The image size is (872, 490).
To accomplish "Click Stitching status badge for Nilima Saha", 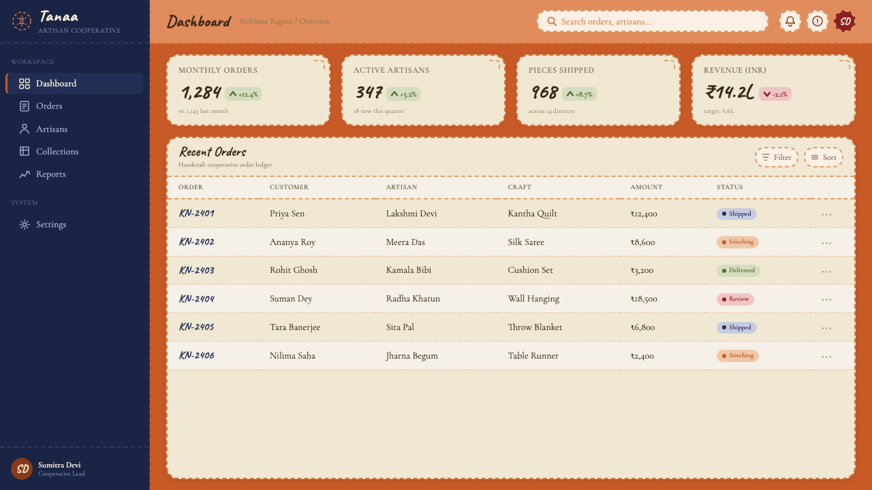I will pyautogui.click(x=738, y=355).
